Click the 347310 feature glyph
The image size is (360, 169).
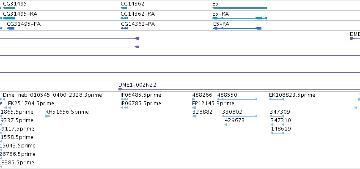pyautogui.click(x=277, y=125)
